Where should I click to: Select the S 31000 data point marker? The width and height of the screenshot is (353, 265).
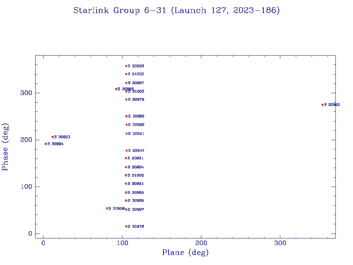pos(126,74)
